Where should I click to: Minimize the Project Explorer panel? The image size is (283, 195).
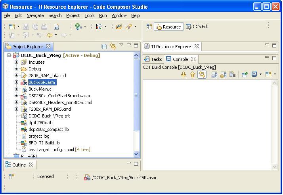(129, 44)
